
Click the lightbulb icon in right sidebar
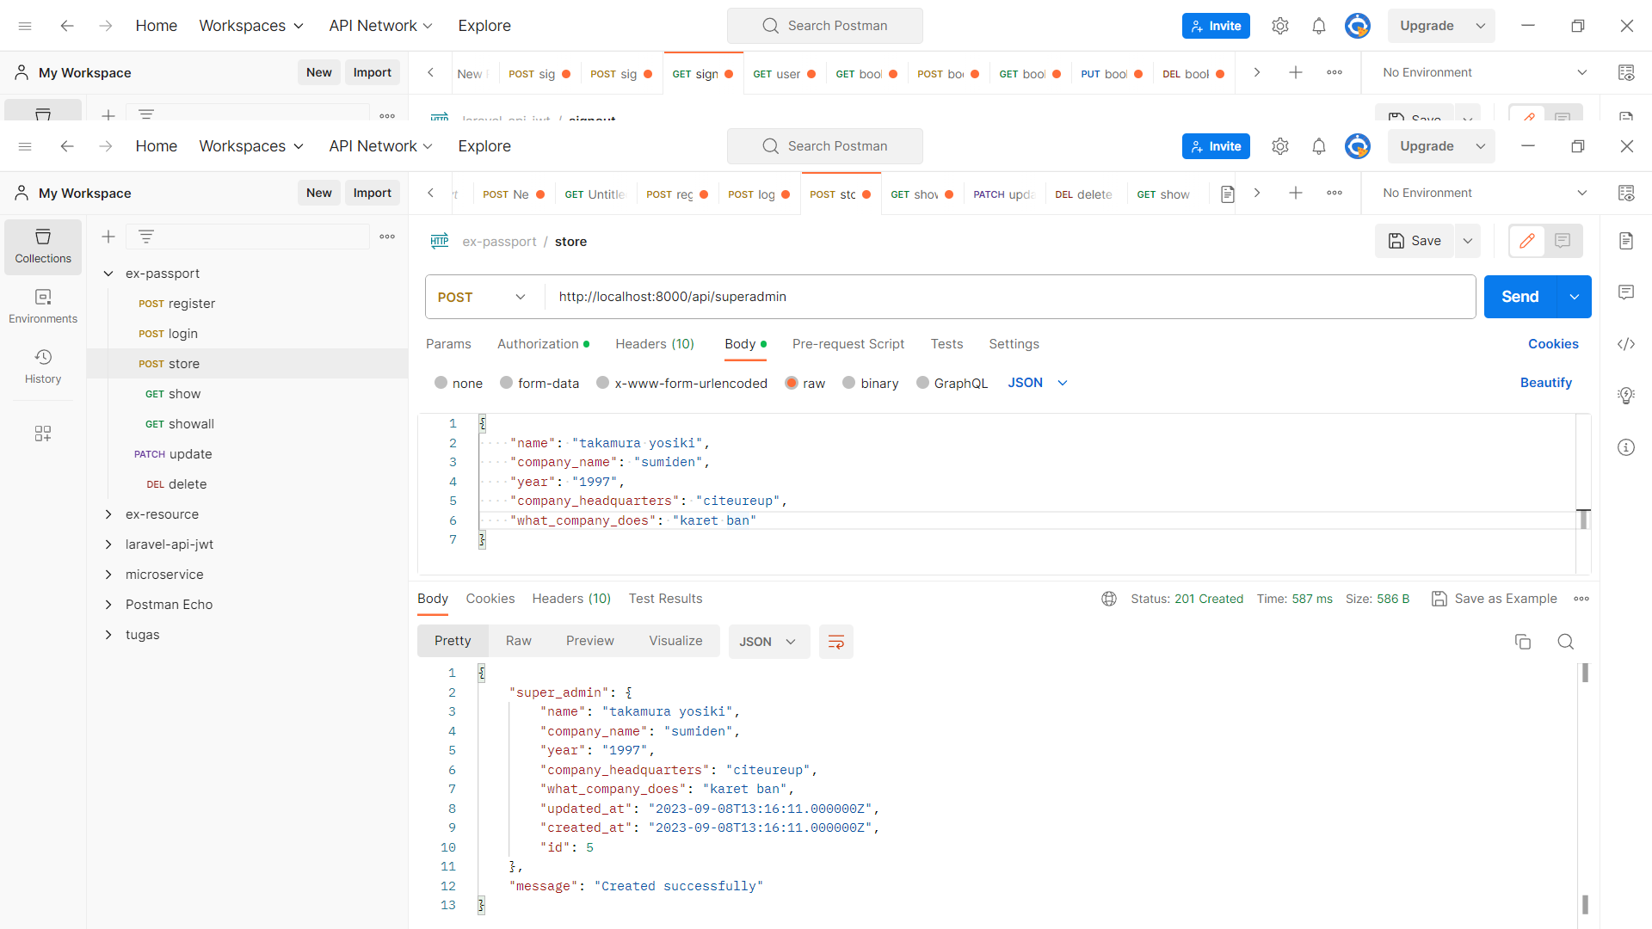coord(1625,396)
